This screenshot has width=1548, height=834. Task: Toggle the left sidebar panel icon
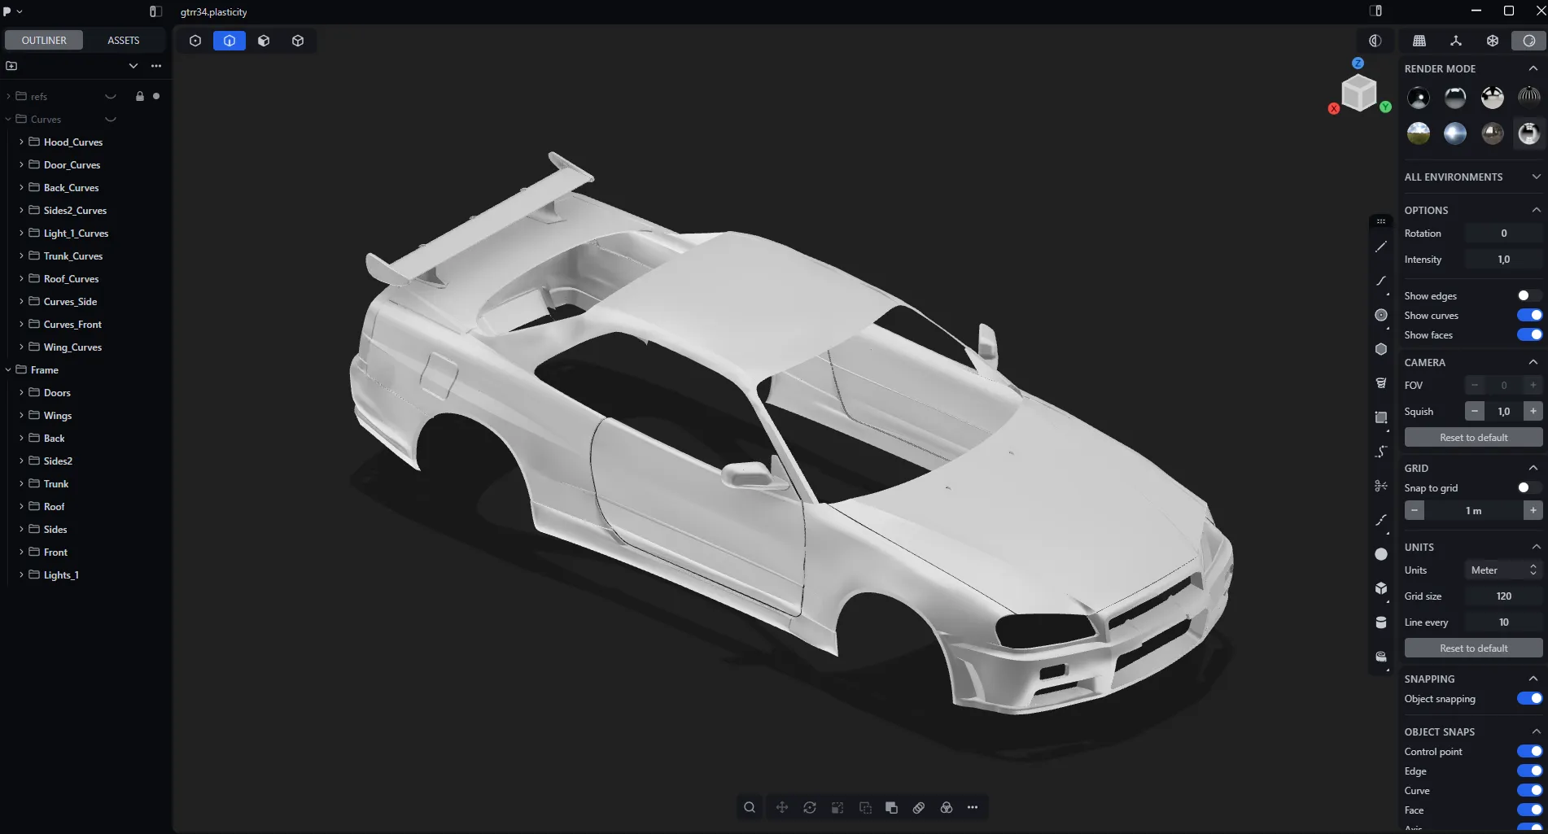(x=155, y=11)
